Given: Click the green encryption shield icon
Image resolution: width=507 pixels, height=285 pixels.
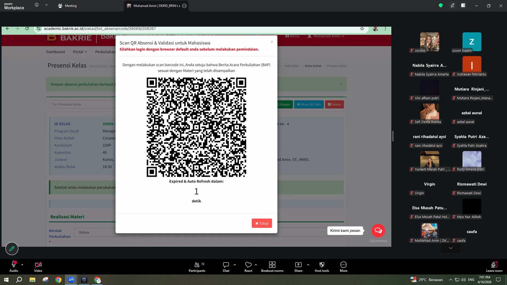Looking at the screenshot, I should point(441,5).
